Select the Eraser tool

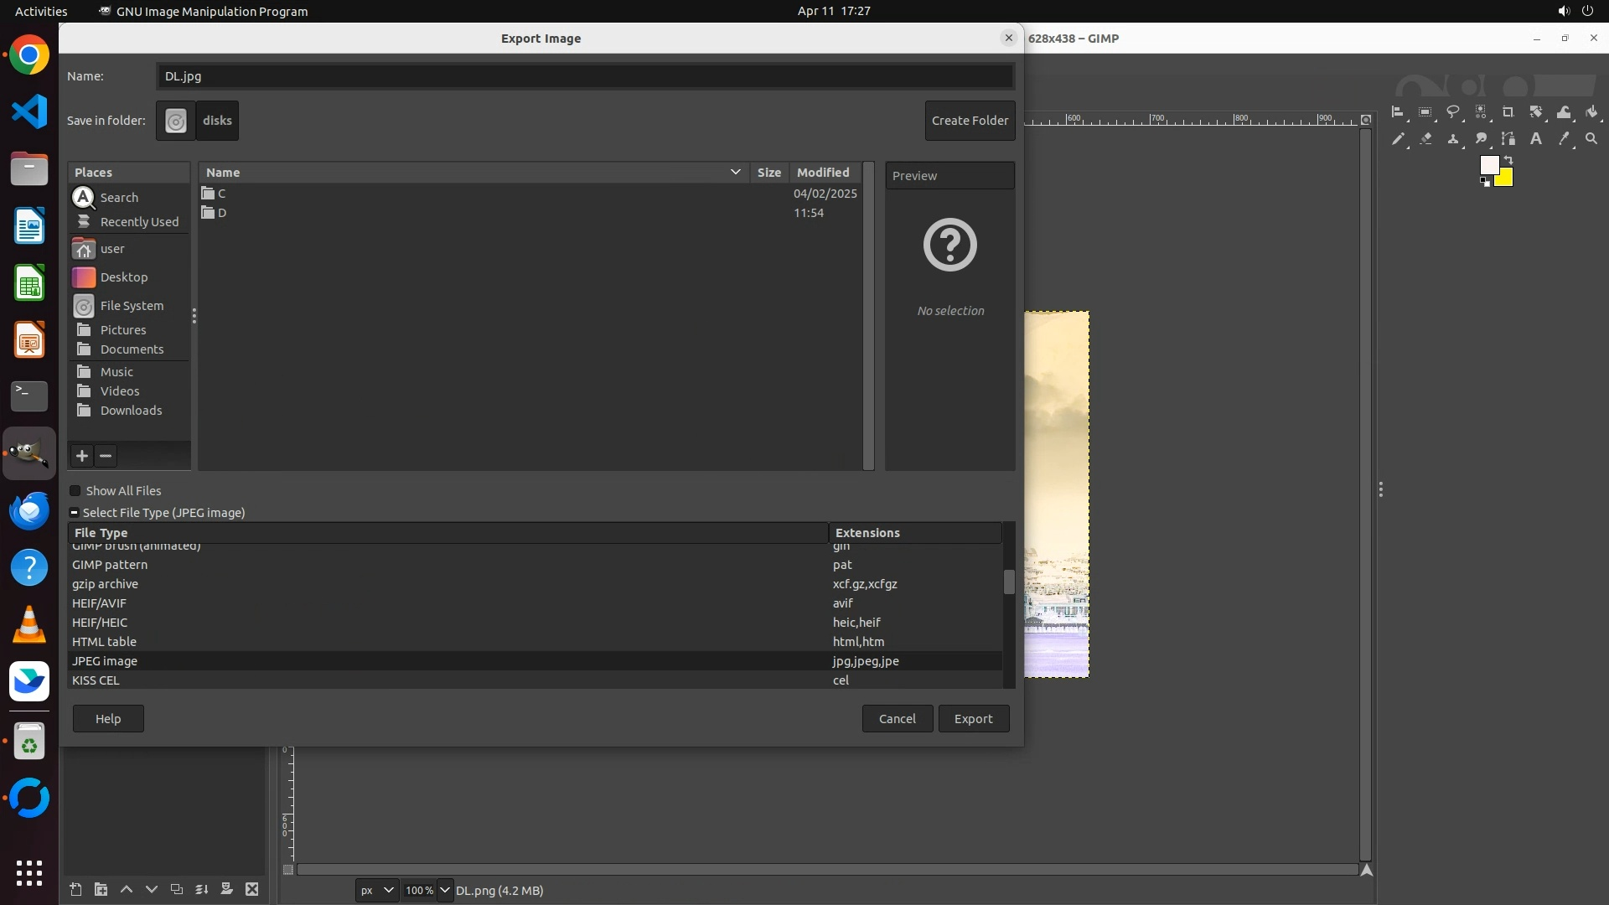click(x=1425, y=139)
